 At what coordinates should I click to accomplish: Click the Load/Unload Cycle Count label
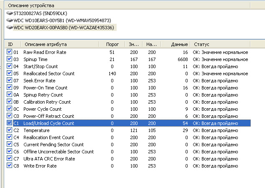pyautogui.click(x=48, y=123)
